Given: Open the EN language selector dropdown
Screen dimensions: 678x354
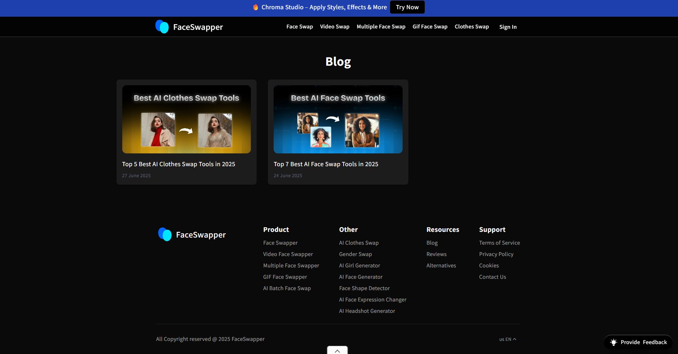Looking at the screenshot, I should [x=507, y=339].
